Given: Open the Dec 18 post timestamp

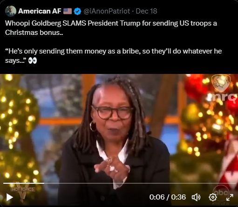Looking at the screenshot, I should tap(146, 11).
